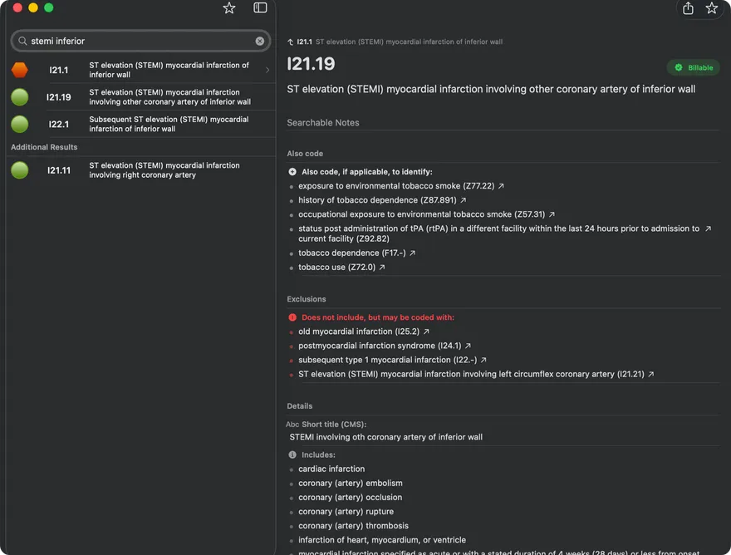Open the I21.11 right coronary artery result
This screenshot has height=555, width=731.
[140, 170]
